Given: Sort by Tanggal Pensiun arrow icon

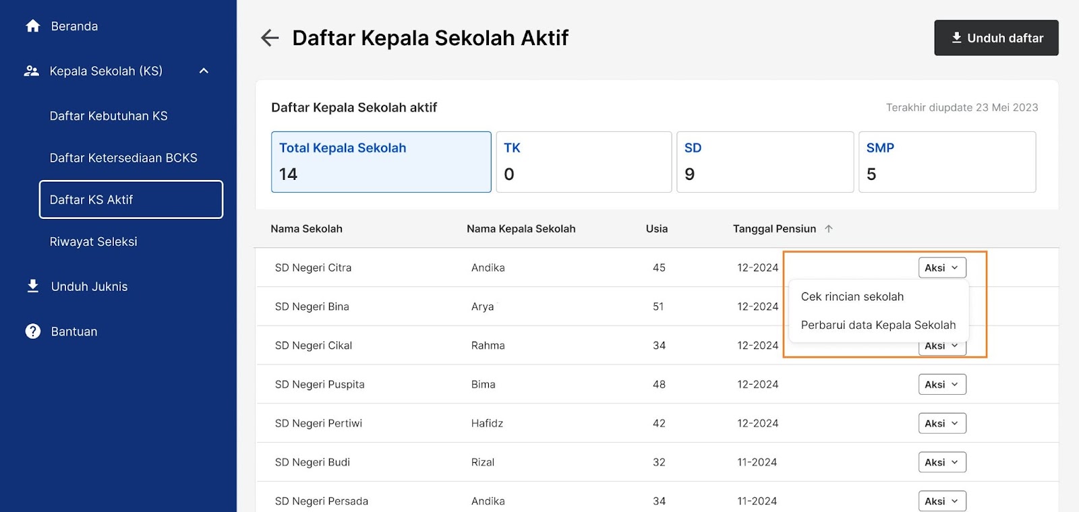Looking at the screenshot, I should [x=829, y=229].
